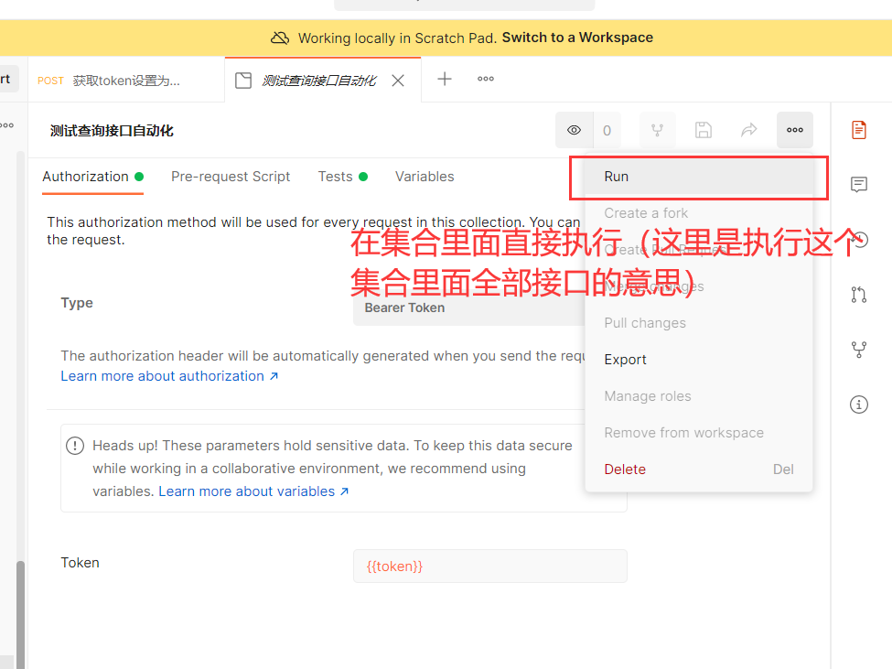Click the three-dots icon in left sidebar edge
The height and width of the screenshot is (669, 892).
click(x=6, y=125)
